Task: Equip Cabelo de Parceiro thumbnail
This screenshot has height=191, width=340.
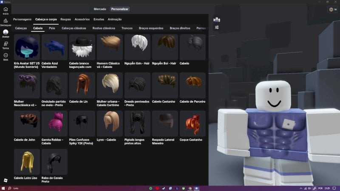Action: pos(193,85)
